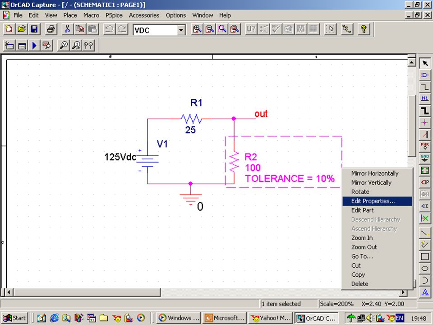Cut selection using the scissors icon
Screen dimensions: 433x325
[67, 29]
